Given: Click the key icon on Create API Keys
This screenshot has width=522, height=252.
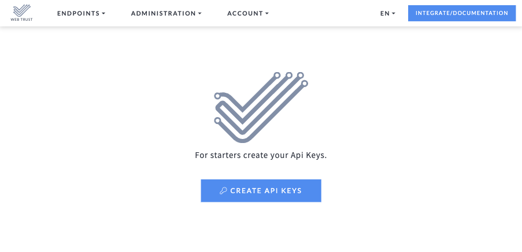Looking at the screenshot, I should click(223, 191).
